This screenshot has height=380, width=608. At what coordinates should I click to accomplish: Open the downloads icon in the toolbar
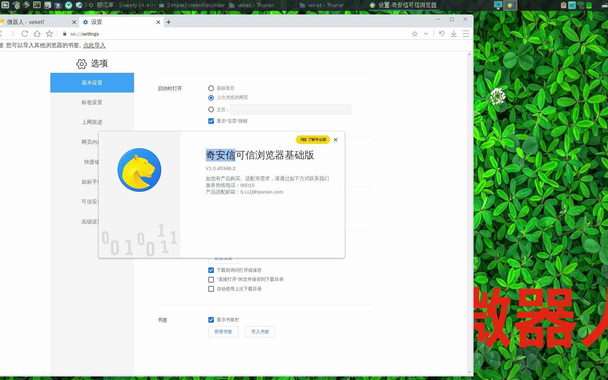(454, 34)
